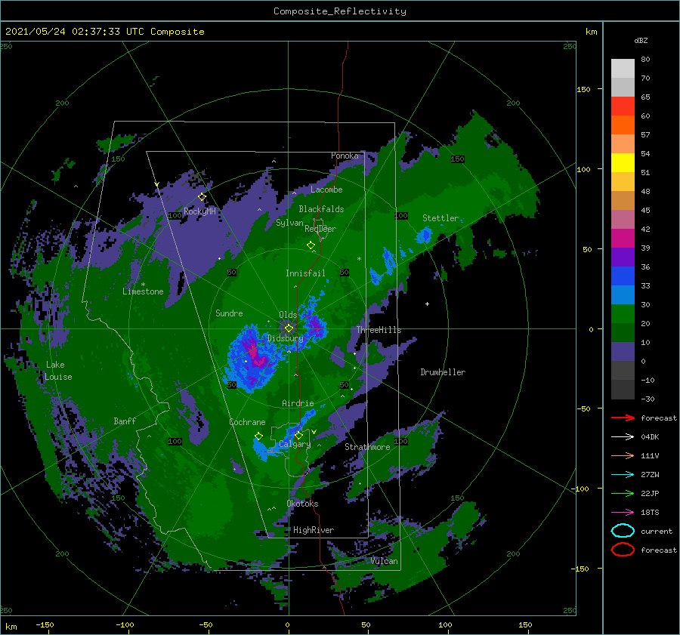Click the yellow diamond marker above RockyMH
Image resolution: width=680 pixels, height=635 pixels.
click(202, 197)
